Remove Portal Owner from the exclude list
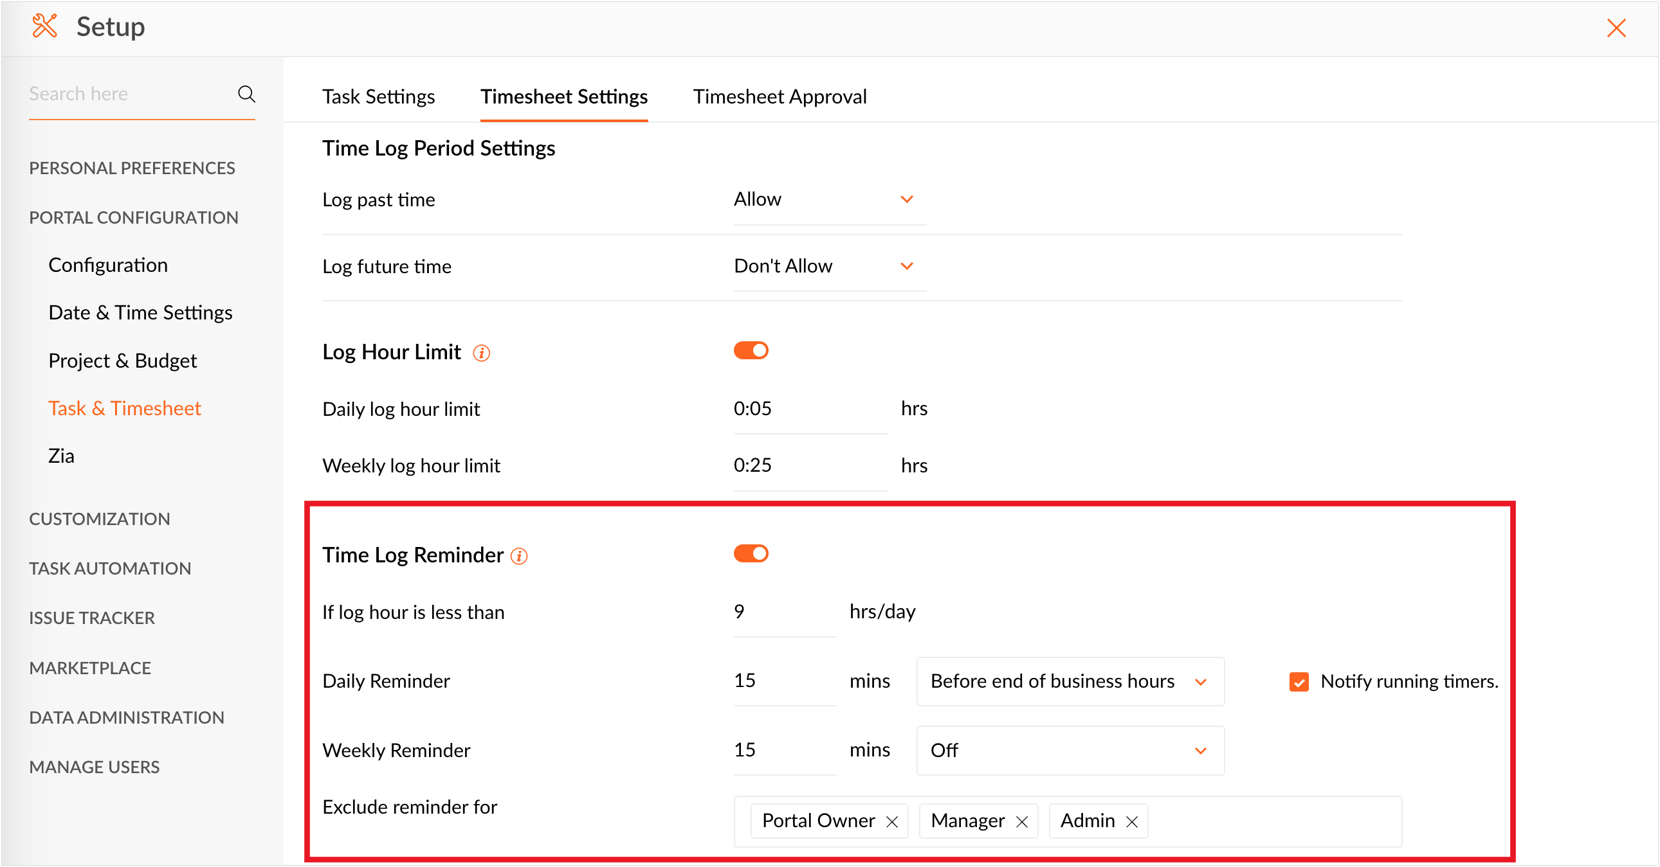The height and width of the screenshot is (867, 1660). (892, 822)
